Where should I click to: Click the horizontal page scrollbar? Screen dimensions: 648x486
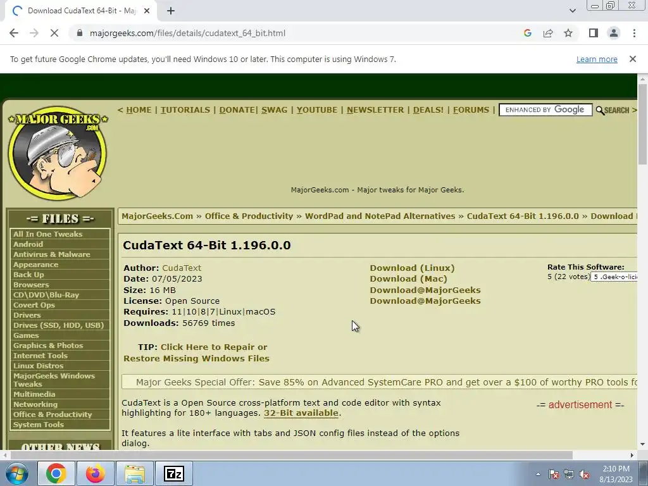[291, 455]
